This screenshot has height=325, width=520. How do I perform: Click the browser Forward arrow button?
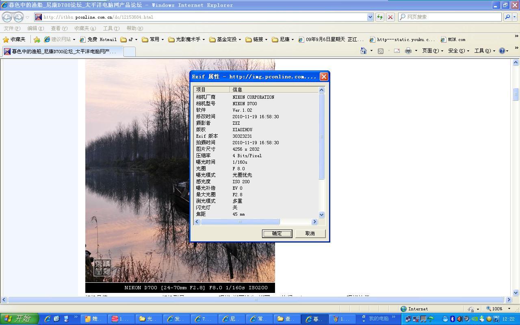(x=18, y=17)
